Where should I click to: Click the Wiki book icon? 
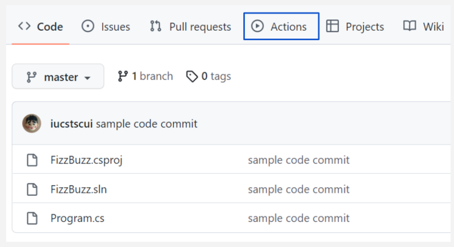pos(410,26)
